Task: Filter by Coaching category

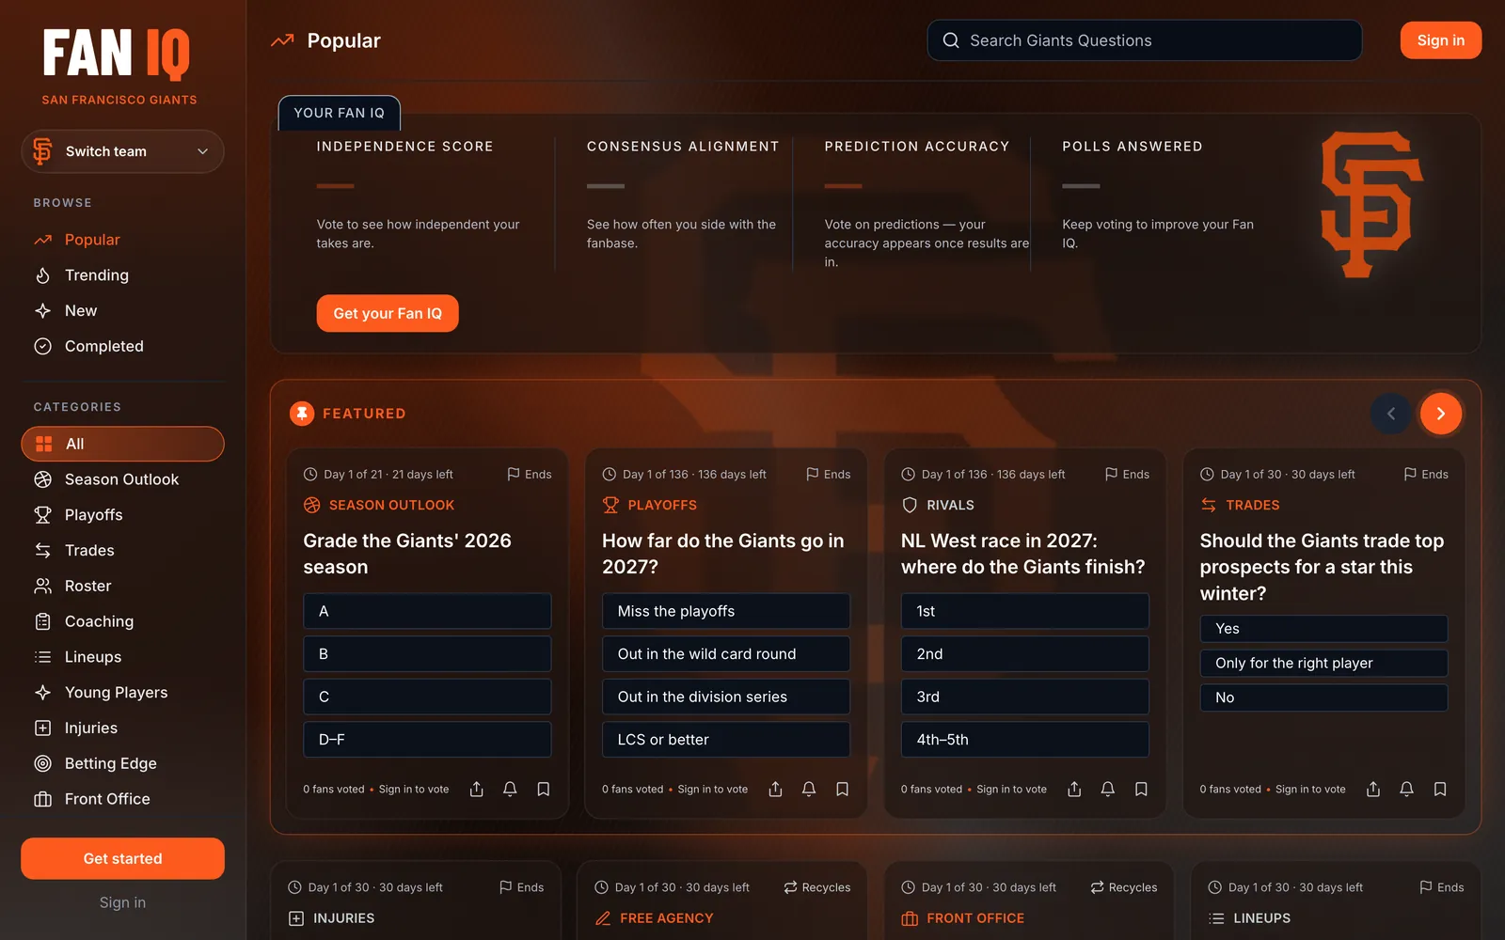Action: 122,621
